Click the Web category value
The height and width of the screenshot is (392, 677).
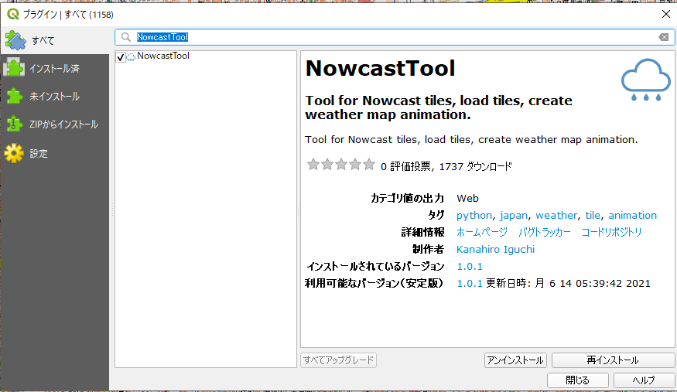467,199
